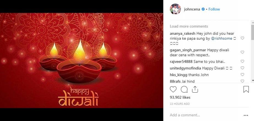Click the comments scrollbar down arrow
The image size is (254, 121).
(253, 80)
